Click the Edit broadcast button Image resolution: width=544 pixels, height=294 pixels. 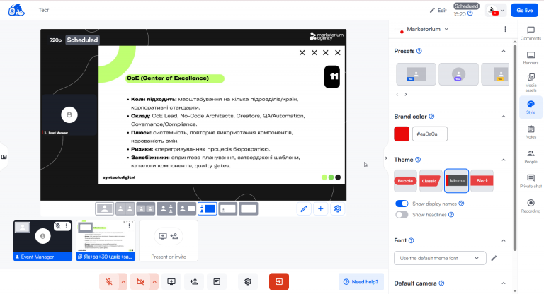pos(438,11)
